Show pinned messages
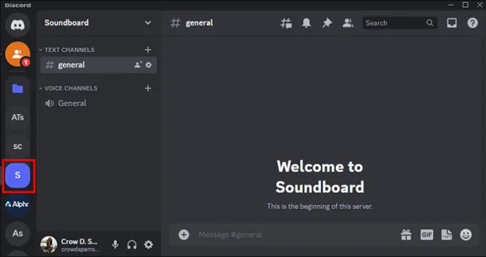Image resolution: width=486 pixels, height=257 pixels. click(x=327, y=23)
